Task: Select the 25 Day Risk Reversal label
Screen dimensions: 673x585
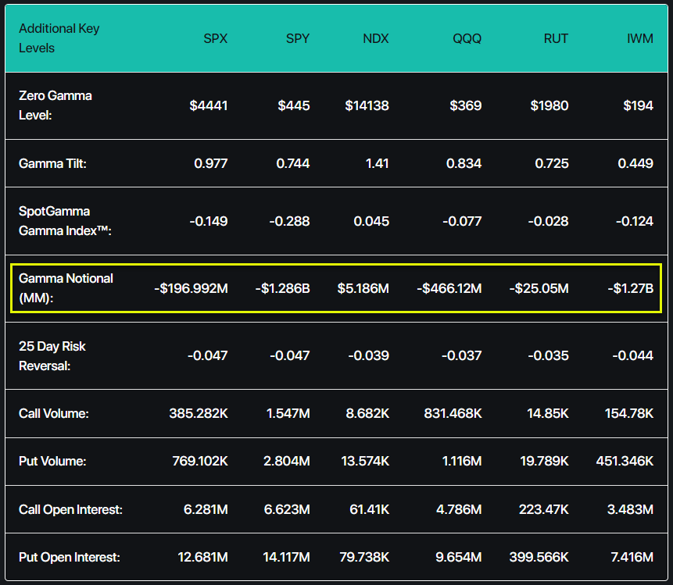Action: click(52, 355)
